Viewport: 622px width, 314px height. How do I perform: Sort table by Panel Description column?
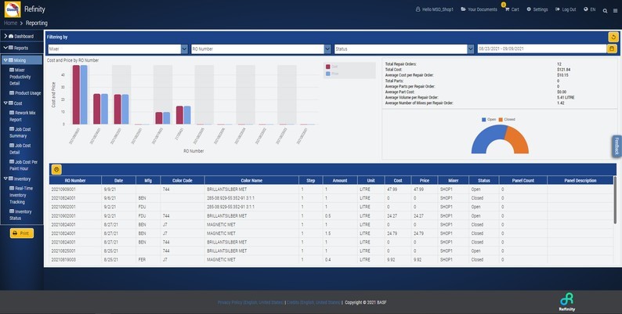[x=580, y=180]
